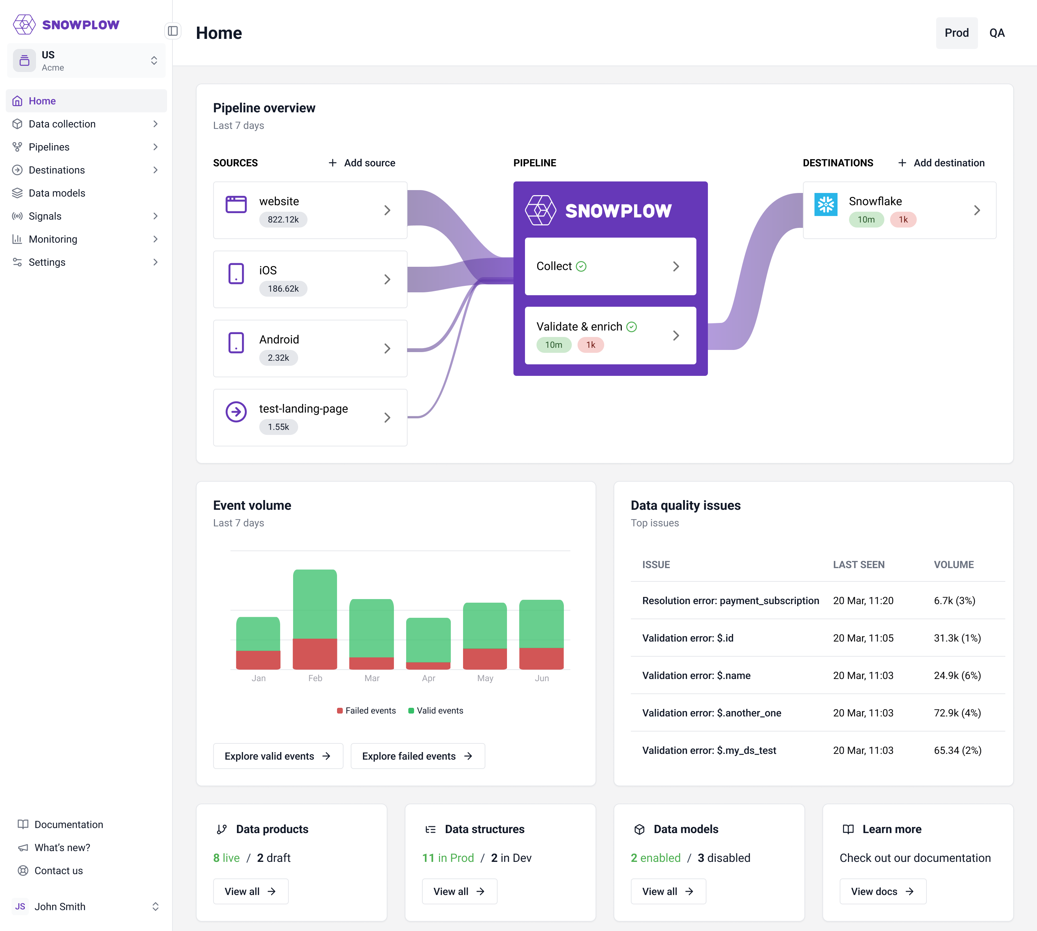Click the Android phone icon
Image resolution: width=1037 pixels, height=931 pixels.
(236, 343)
